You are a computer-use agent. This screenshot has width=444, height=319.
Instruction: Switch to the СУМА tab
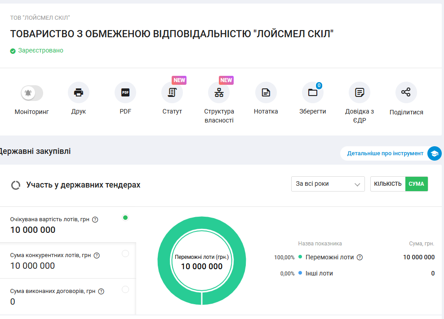tap(417, 184)
